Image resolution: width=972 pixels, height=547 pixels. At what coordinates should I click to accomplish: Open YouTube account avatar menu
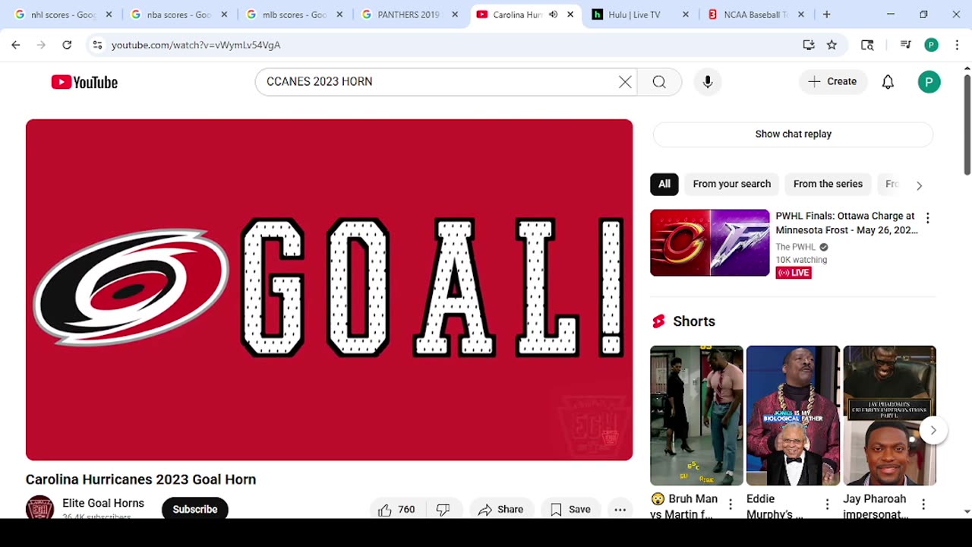(x=929, y=82)
